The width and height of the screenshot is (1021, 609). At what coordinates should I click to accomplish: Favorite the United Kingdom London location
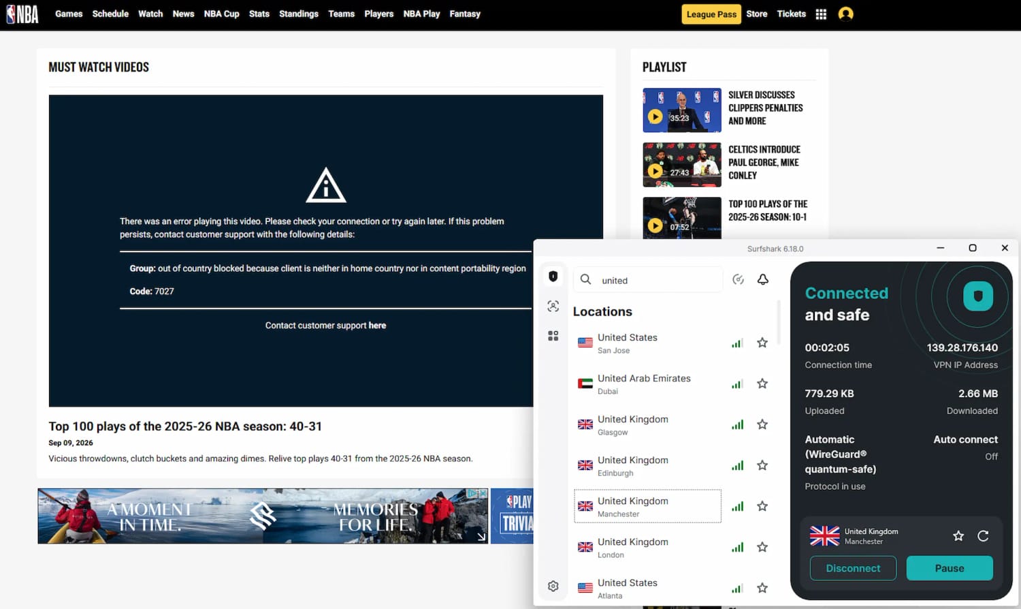coord(762,547)
